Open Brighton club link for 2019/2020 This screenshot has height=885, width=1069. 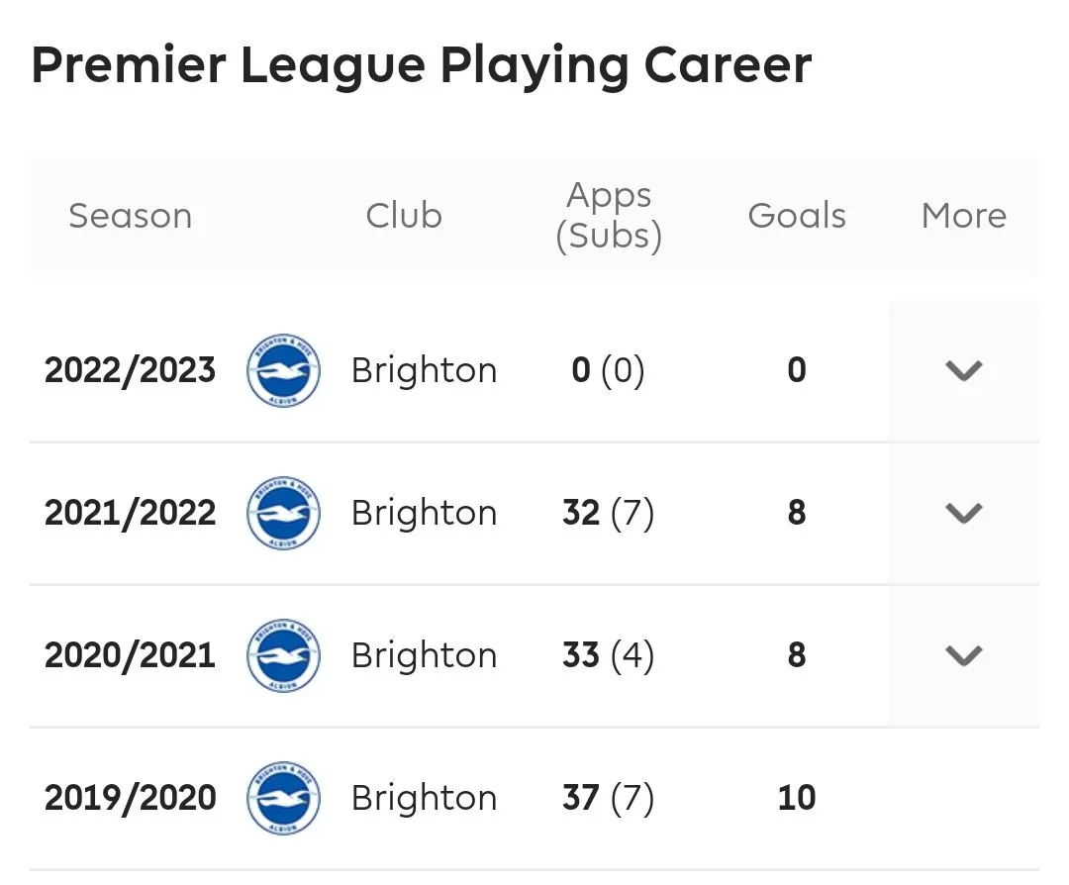click(x=424, y=799)
